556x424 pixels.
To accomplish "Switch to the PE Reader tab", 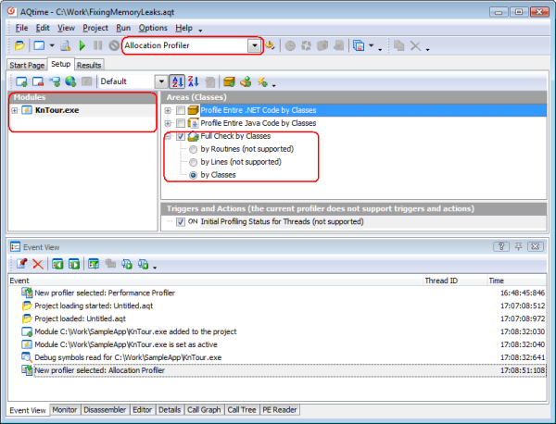I will 280,410.
